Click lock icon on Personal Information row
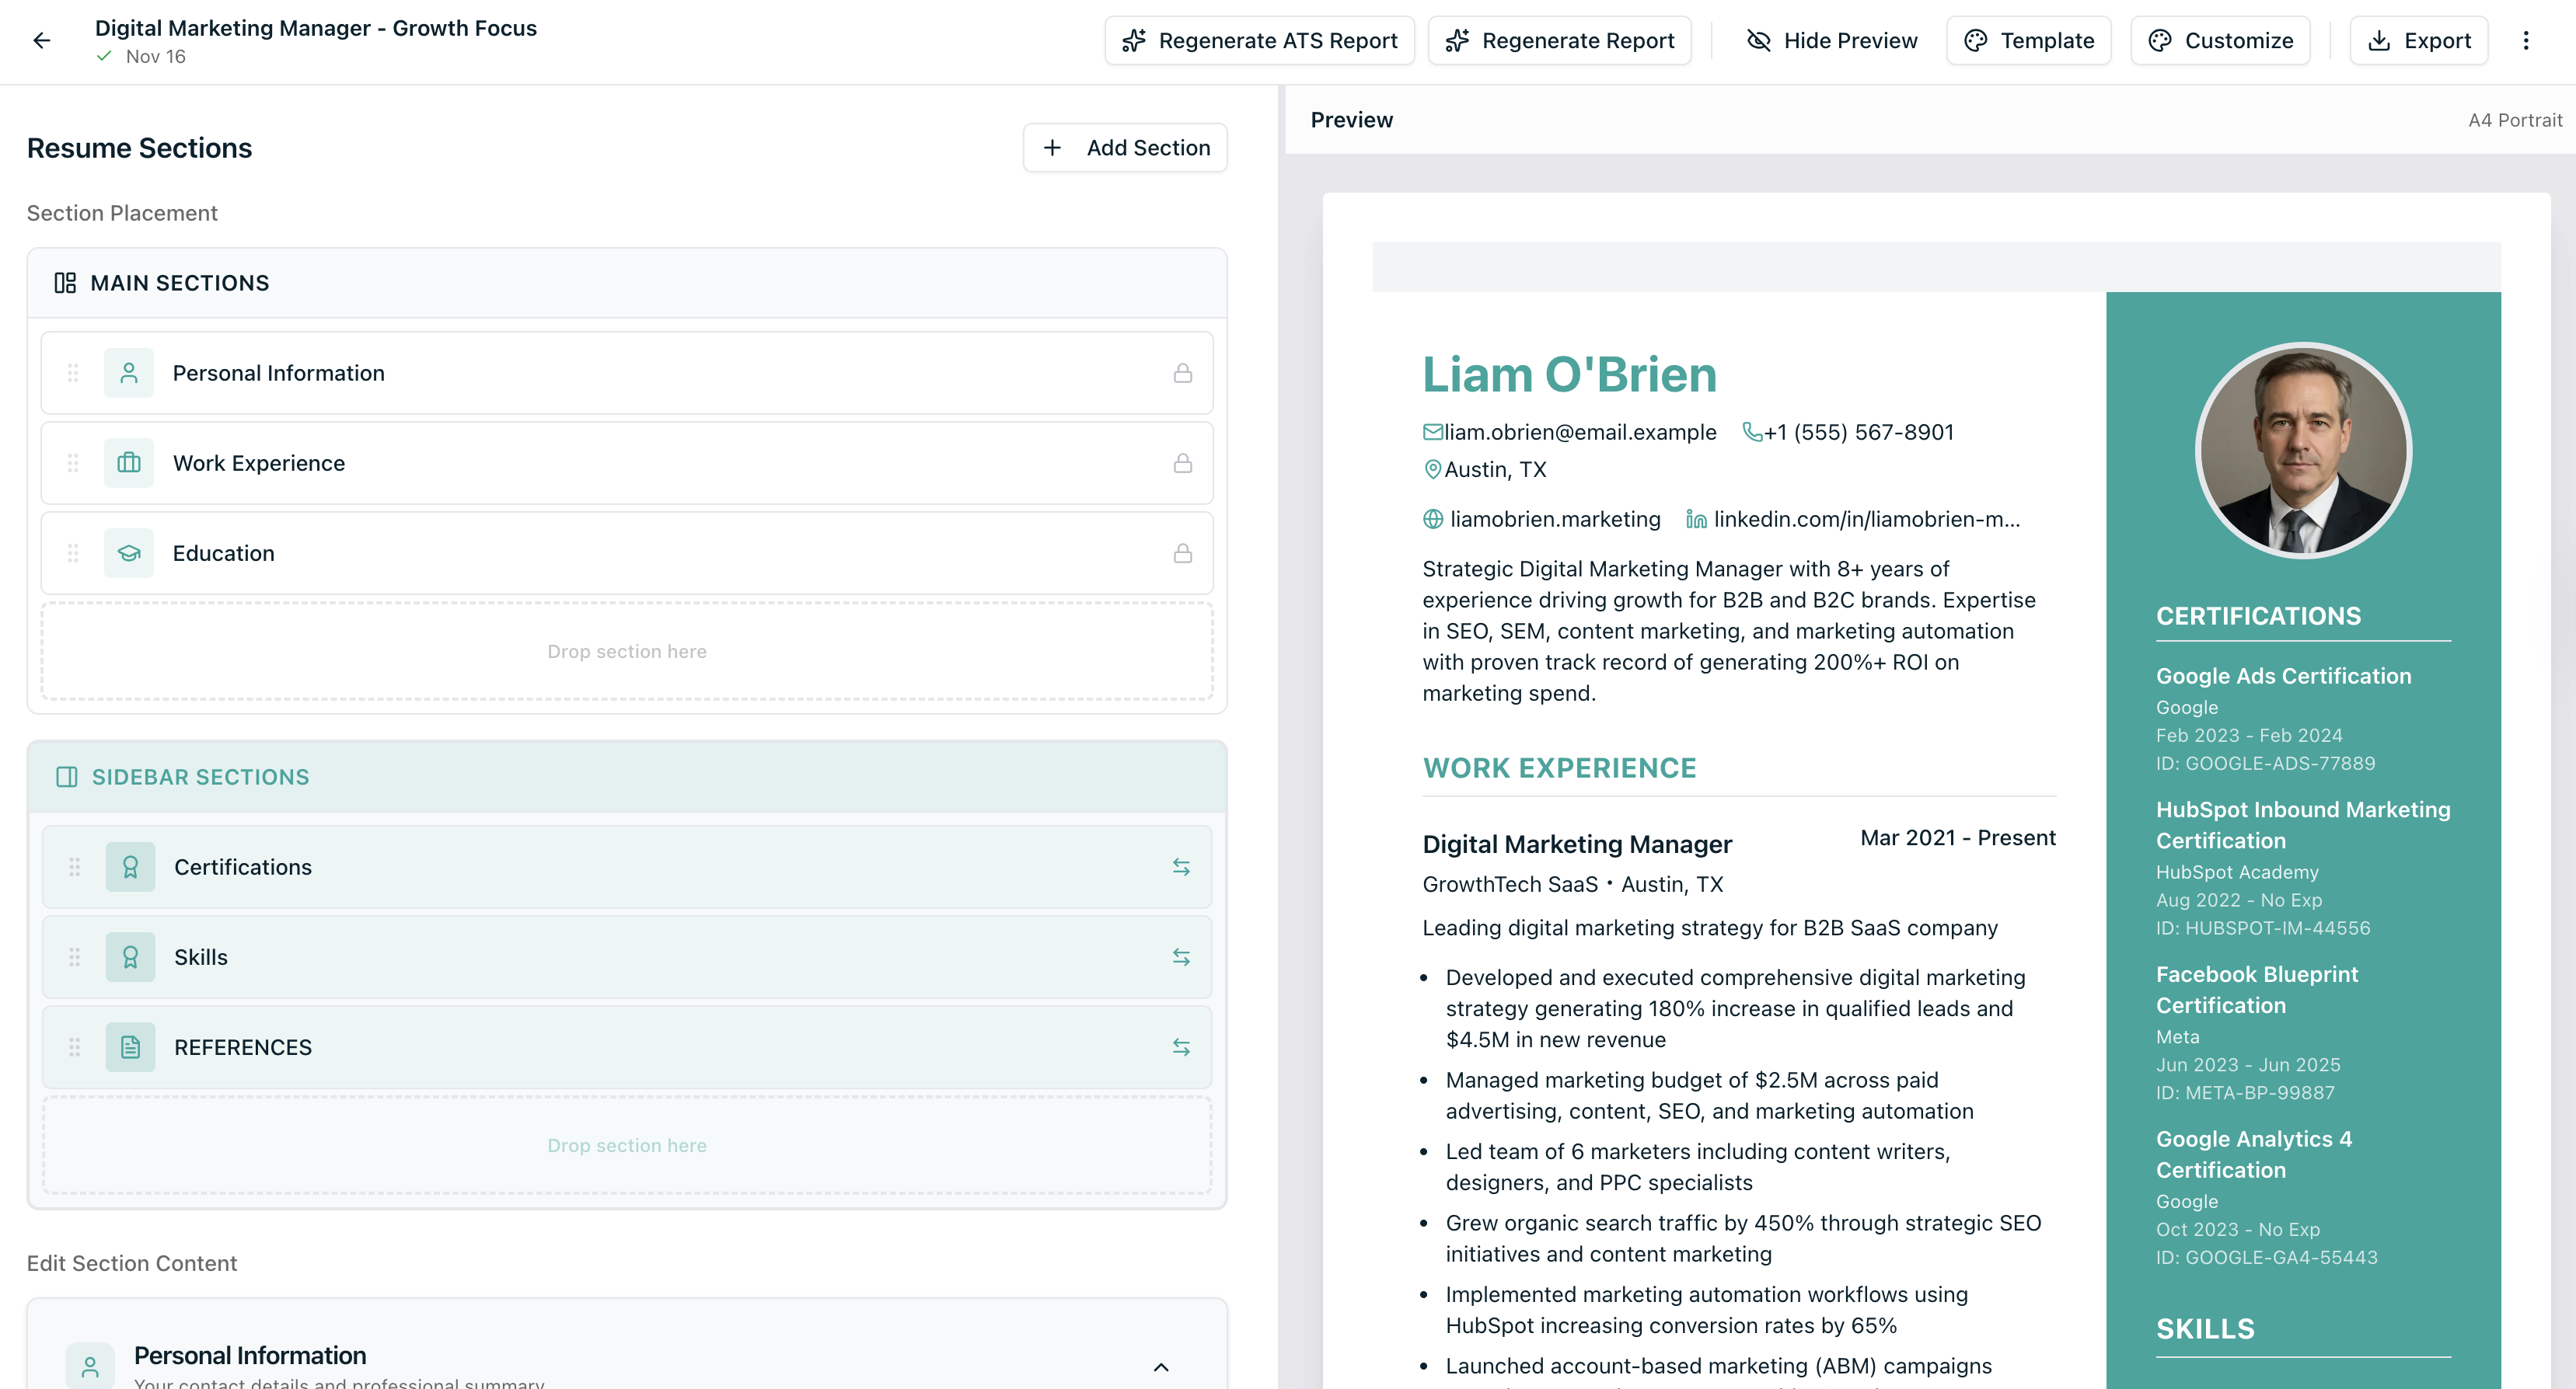Viewport: 2576px width, 1389px height. tap(1182, 373)
